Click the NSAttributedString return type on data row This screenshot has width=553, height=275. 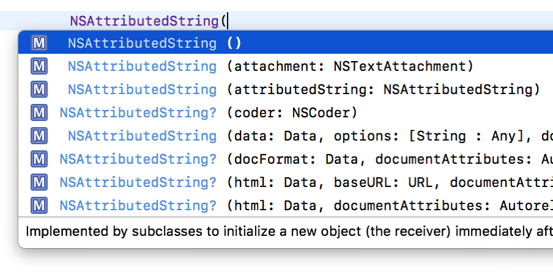[x=142, y=136]
